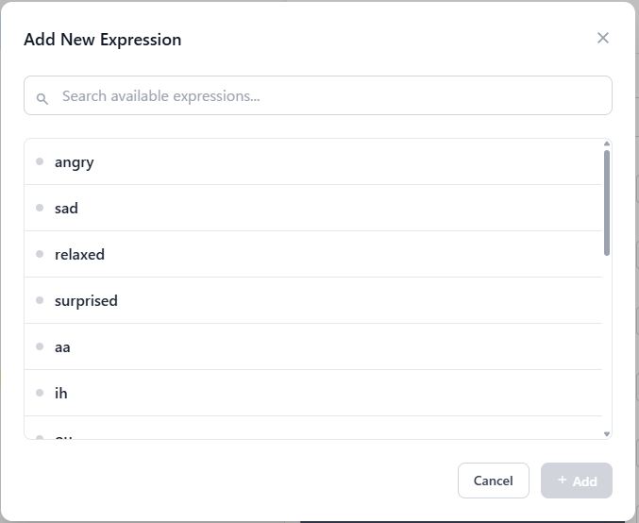Click the scroll down arrow
The width and height of the screenshot is (639, 523).
pyautogui.click(x=607, y=434)
